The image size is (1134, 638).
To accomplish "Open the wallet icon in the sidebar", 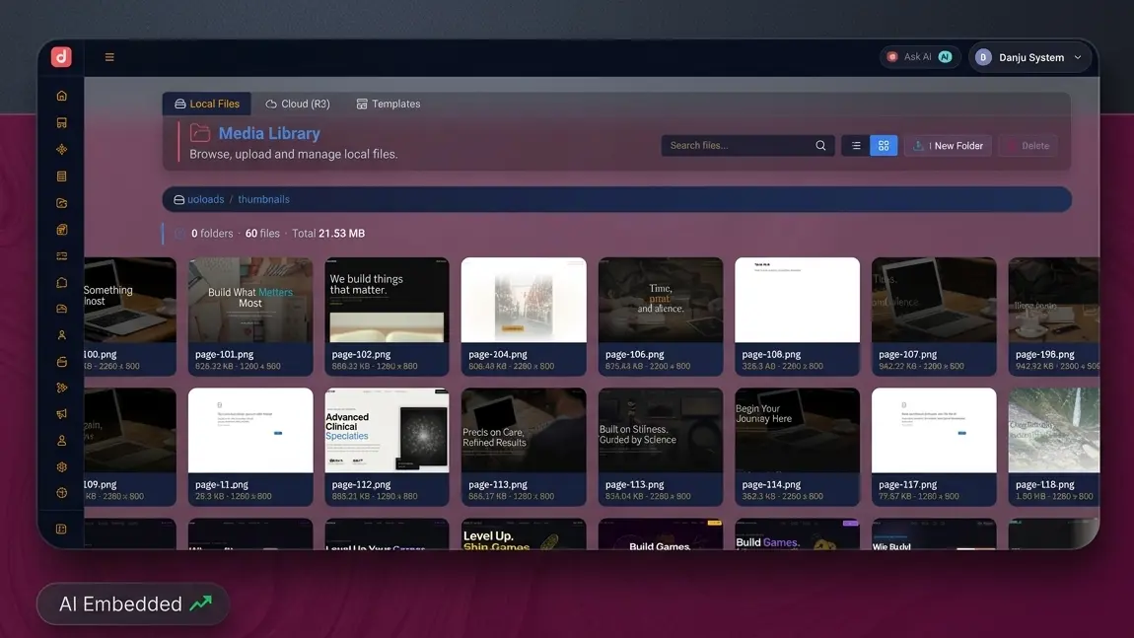I will pyautogui.click(x=61, y=362).
